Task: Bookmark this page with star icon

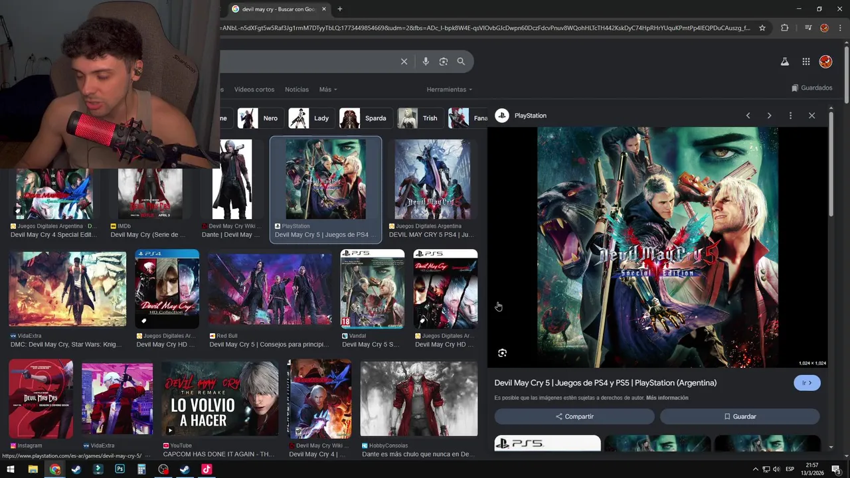Action: point(762,28)
